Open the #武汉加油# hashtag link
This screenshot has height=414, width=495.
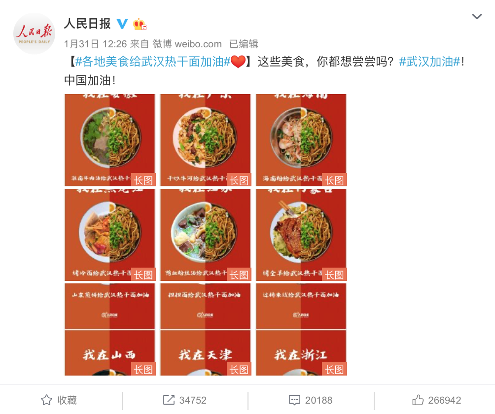(430, 62)
